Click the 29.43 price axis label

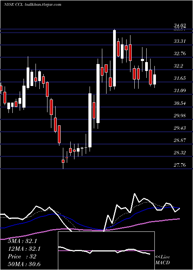[179, 128]
